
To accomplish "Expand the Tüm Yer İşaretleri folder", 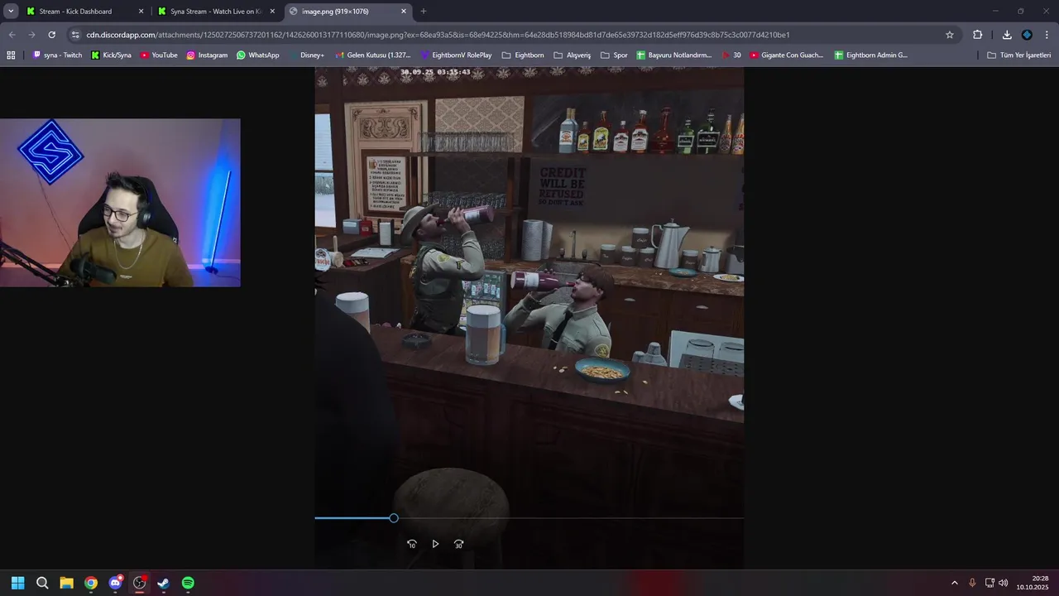I will coord(1019,55).
